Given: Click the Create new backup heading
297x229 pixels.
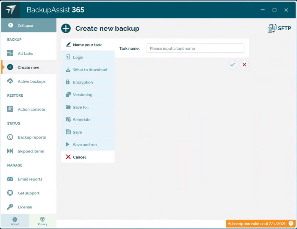Looking at the screenshot, I should (x=108, y=29).
